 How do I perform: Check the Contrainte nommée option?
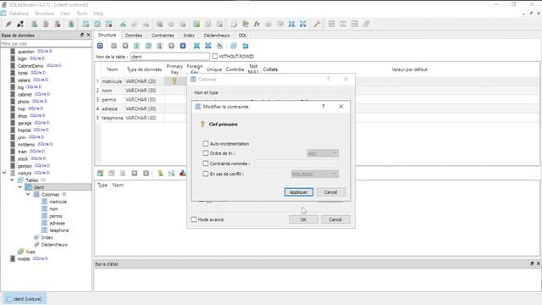coord(206,164)
